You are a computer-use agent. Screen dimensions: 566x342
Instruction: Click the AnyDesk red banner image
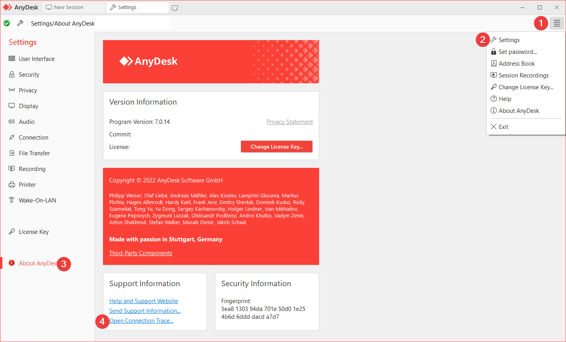click(x=211, y=62)
